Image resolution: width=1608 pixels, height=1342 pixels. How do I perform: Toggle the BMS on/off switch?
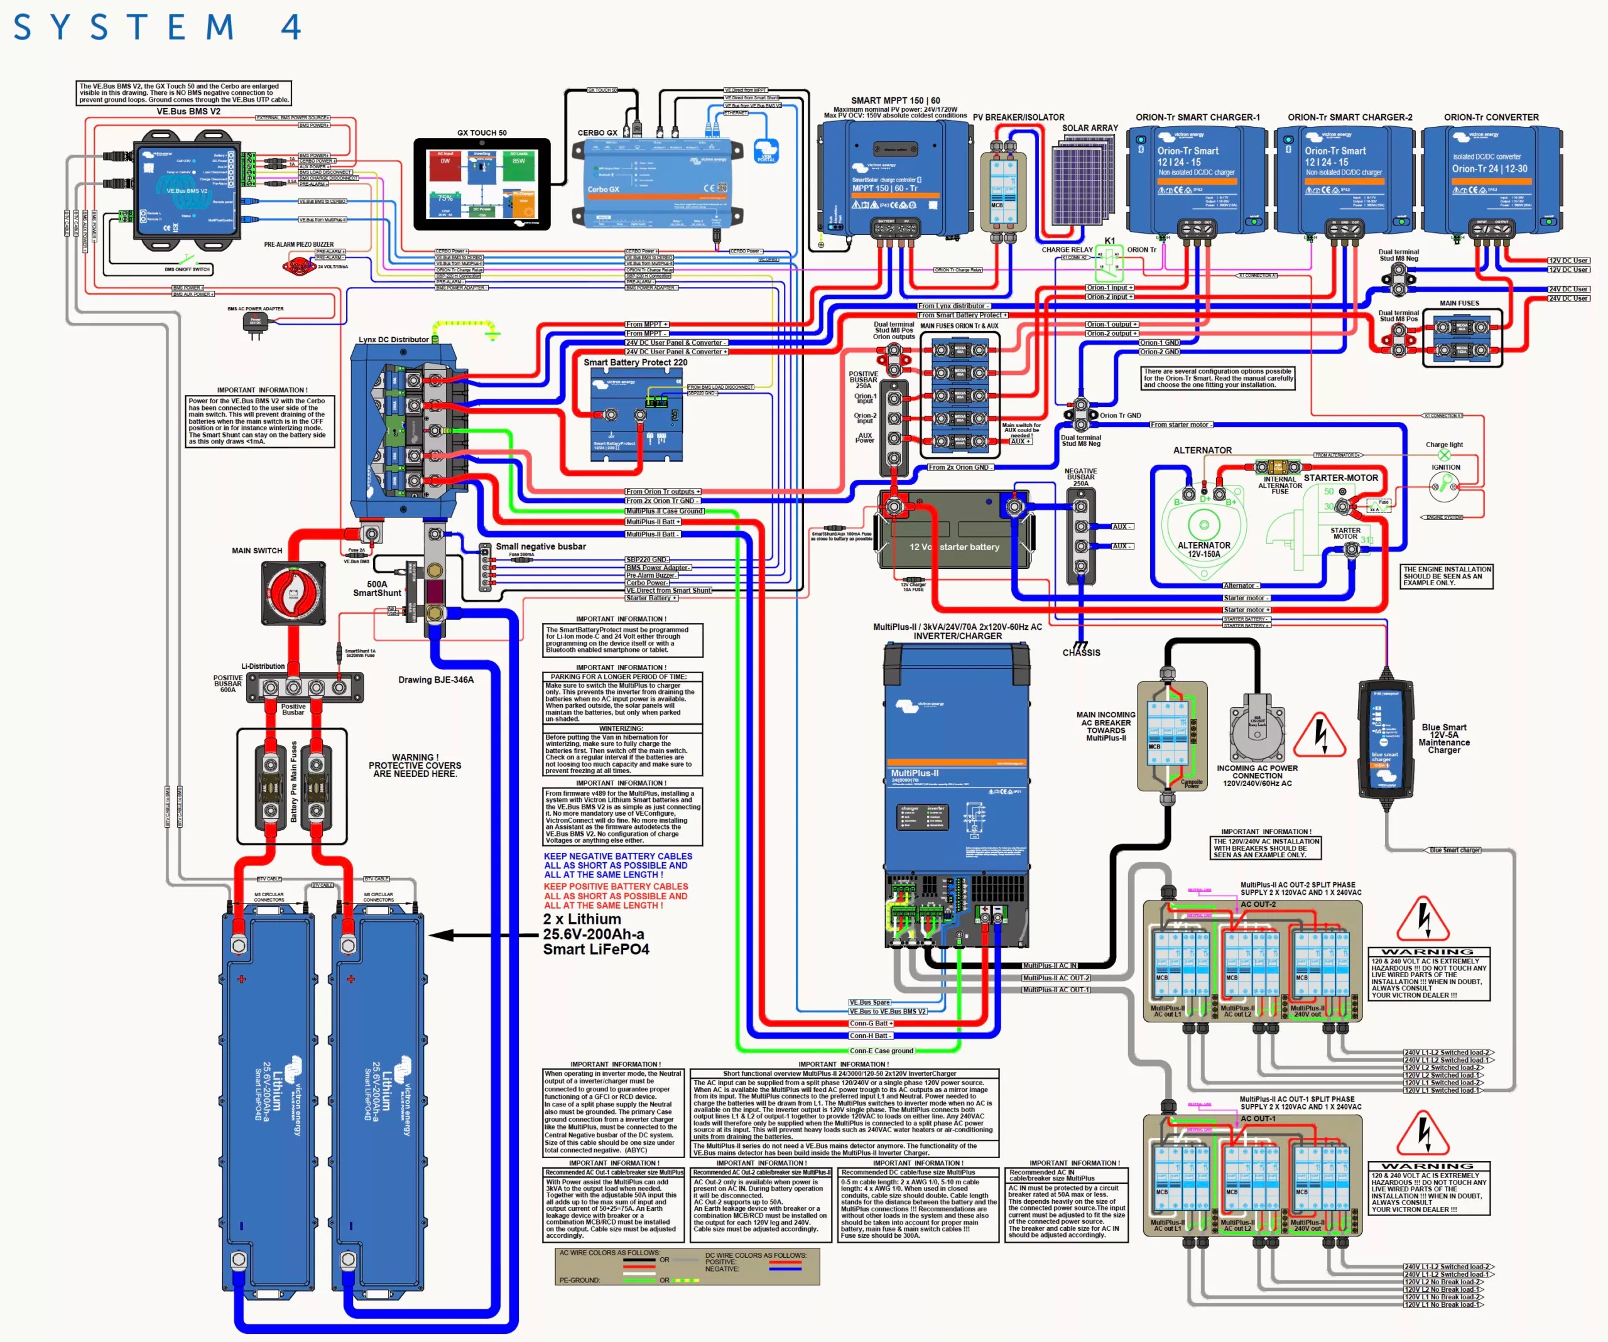coord(188,259)
